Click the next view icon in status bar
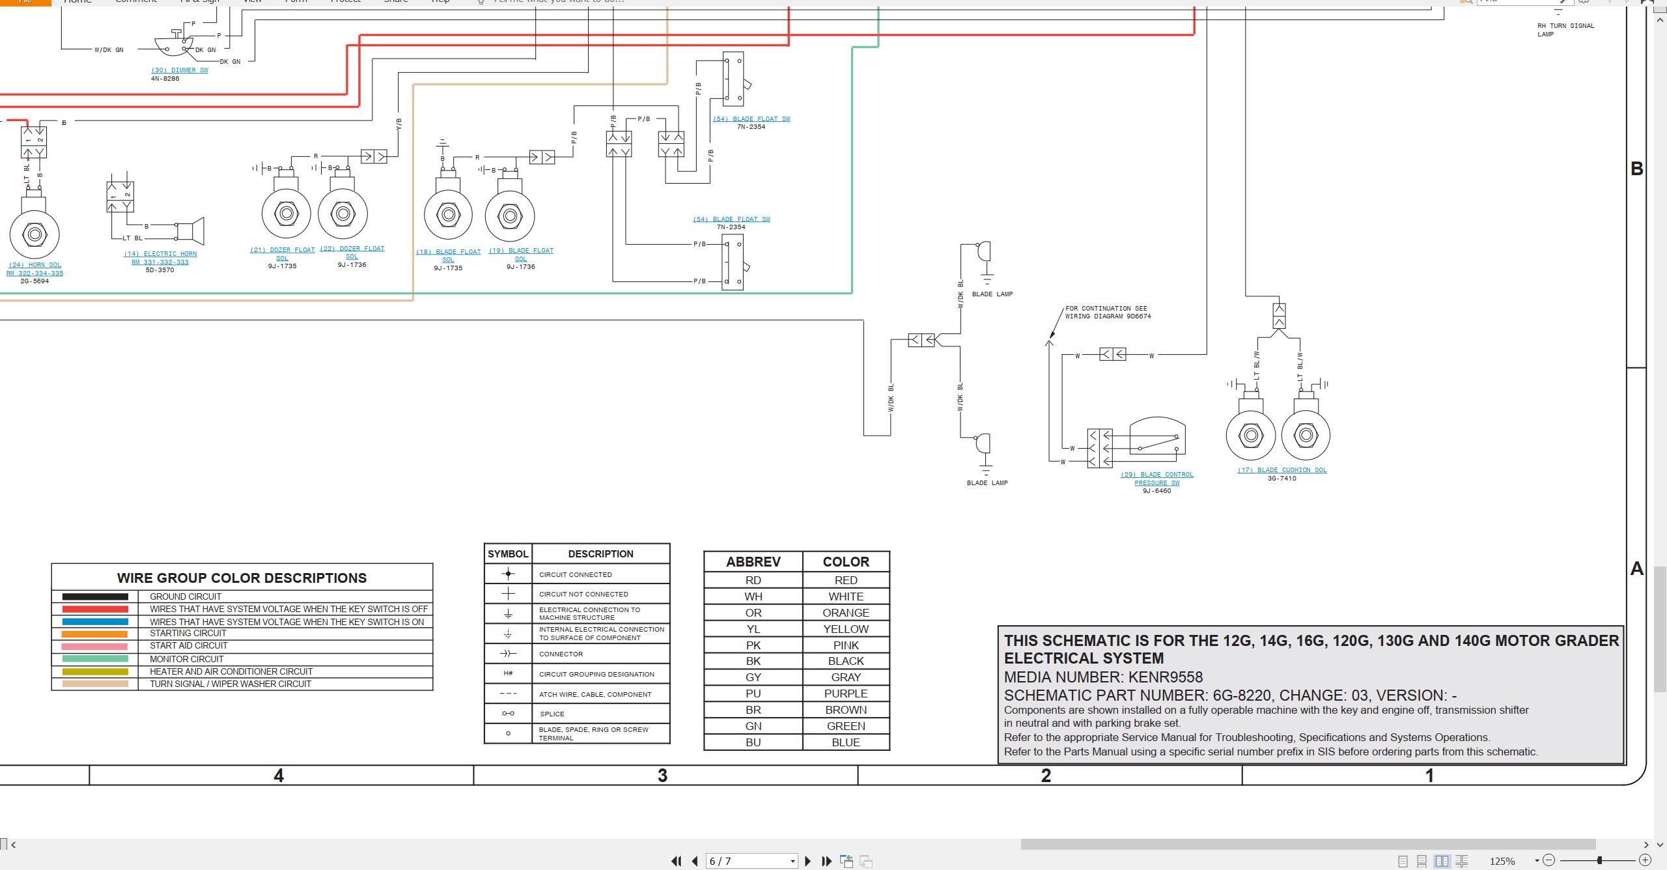 click(x=866, y=861)
